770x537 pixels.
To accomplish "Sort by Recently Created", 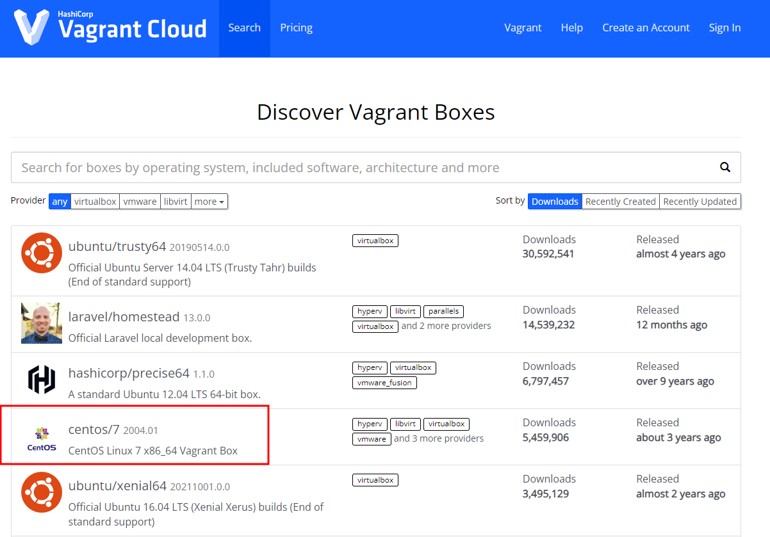I will coord(621,201).
